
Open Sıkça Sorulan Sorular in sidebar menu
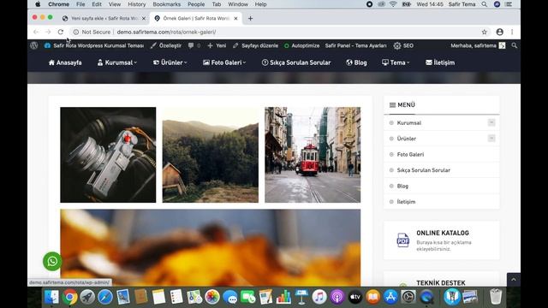[424, 170]
